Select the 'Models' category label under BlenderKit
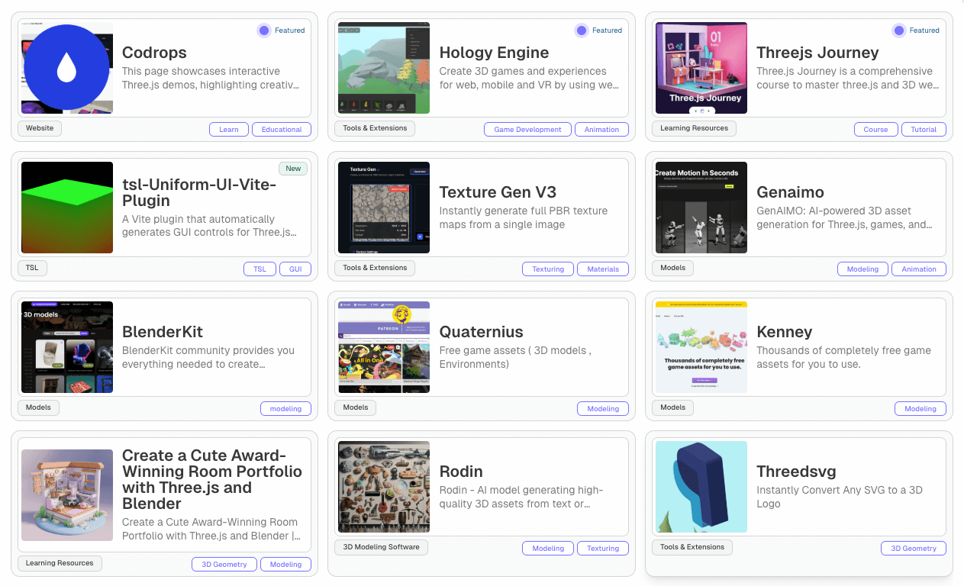This screenshot has height=586, width=964. click(x=38, y=407)
